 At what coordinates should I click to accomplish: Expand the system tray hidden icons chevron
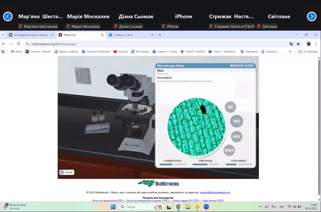coord(260,207)
